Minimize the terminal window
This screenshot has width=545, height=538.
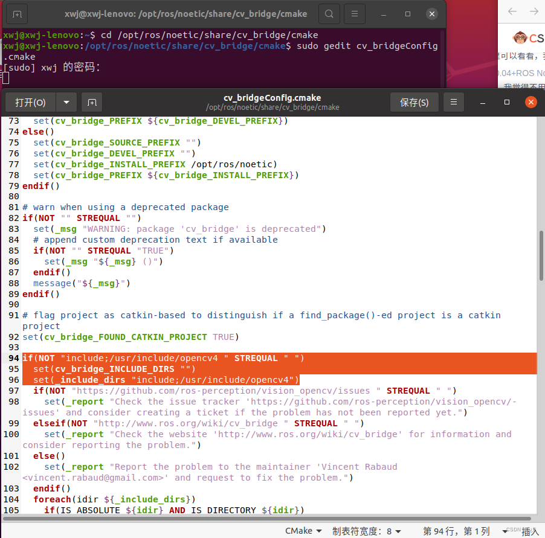[x=384, y=14]
